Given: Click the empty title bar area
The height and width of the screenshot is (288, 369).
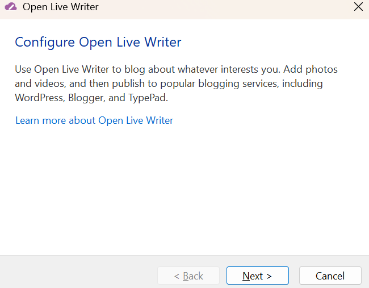Looking at the screenshot, I should point(227,7).
